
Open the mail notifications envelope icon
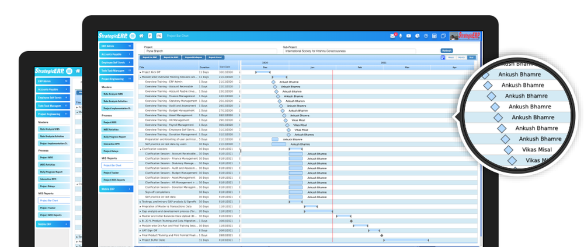click(x=393, y=36)
